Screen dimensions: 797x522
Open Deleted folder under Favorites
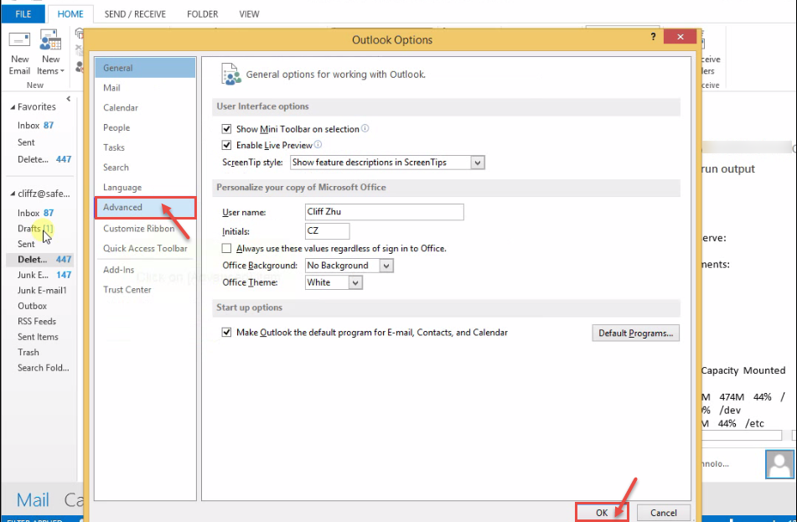(44, 159)
